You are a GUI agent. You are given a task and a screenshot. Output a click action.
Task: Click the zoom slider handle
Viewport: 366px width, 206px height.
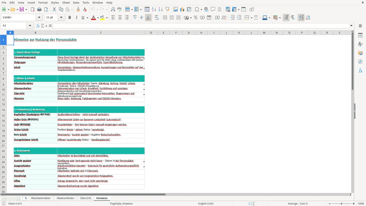click(341, 204)
